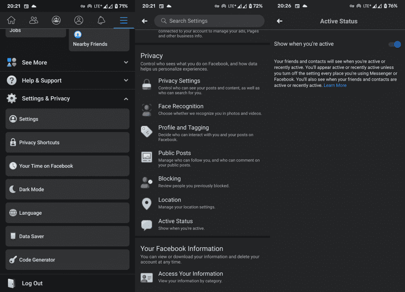The height and width of the screenshot is (292, 405).
Task: Go back from Active Status screen
Action: click(x=279, y=21)
